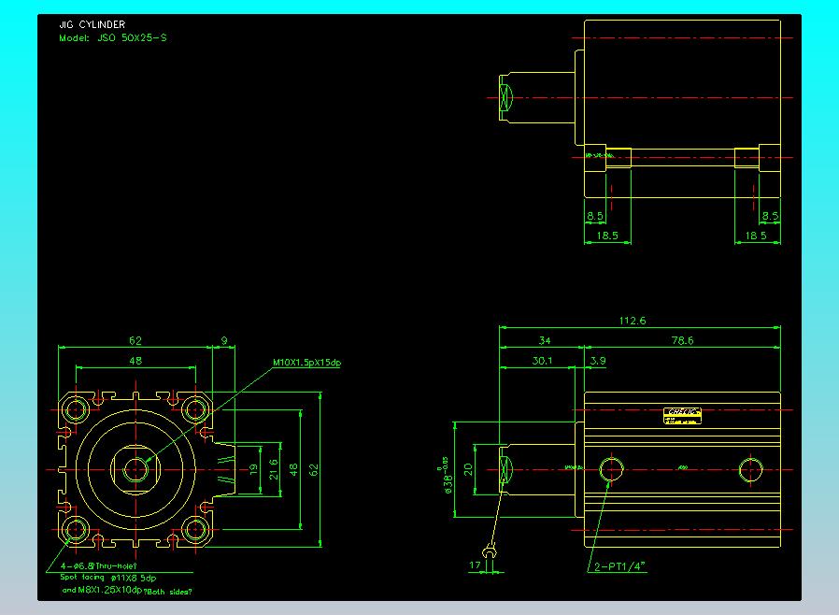Screen dimensions: 839x615
Task: Select the left "8.5" dimension in top view
Action: tap(595, 216)
